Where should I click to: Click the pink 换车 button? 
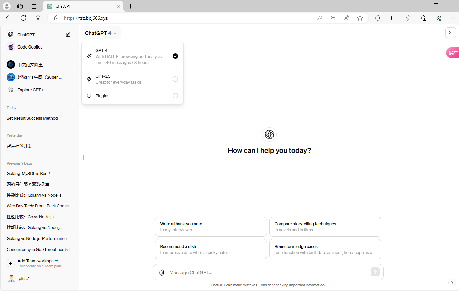coord(453,53)
